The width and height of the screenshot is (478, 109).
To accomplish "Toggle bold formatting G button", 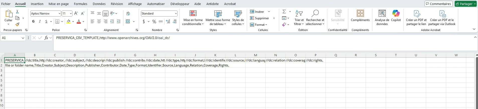I will click(33, 21).
